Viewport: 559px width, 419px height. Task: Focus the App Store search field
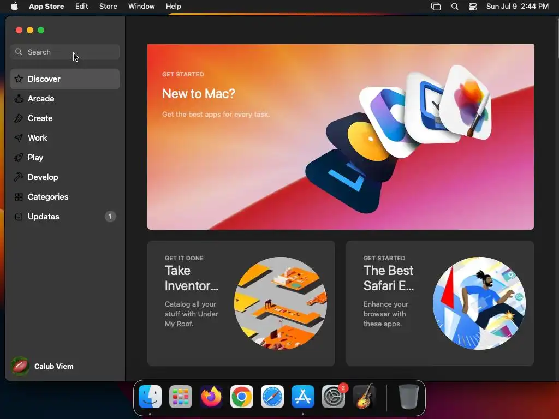(x=65, y=52)
